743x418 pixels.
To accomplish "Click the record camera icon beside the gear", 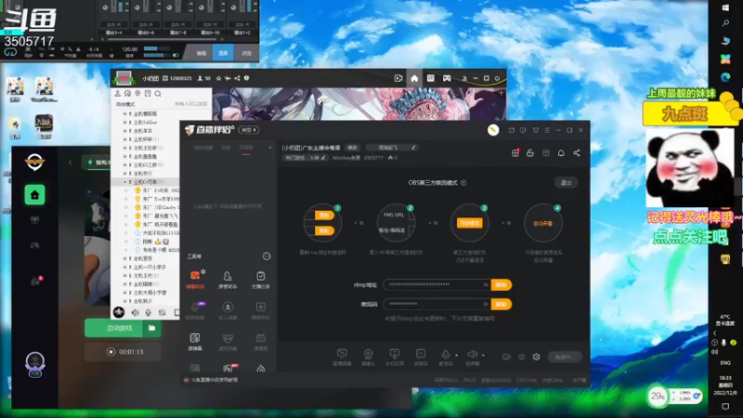I will coord(506,357).
